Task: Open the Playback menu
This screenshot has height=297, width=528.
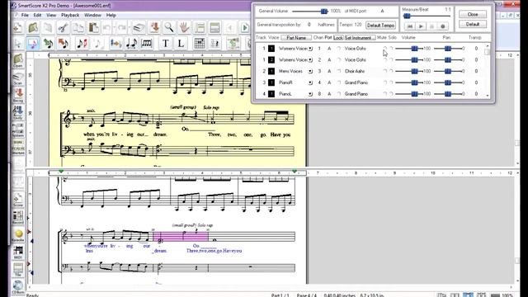Action: coord(70,15)
